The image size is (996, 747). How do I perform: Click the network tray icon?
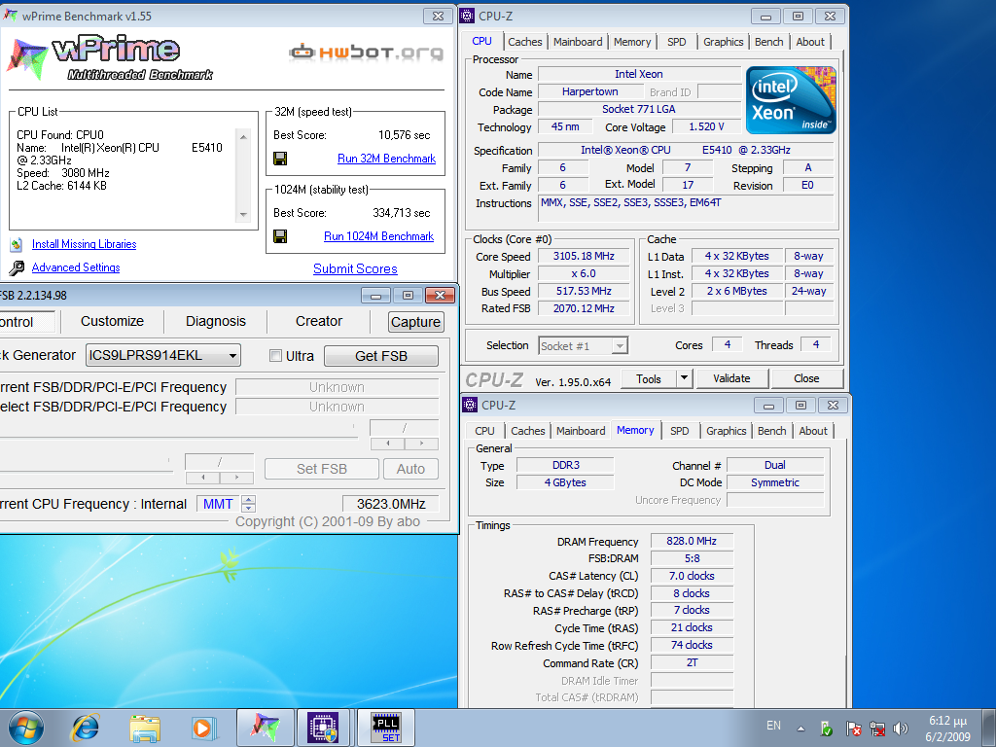[x=877, y=728]
